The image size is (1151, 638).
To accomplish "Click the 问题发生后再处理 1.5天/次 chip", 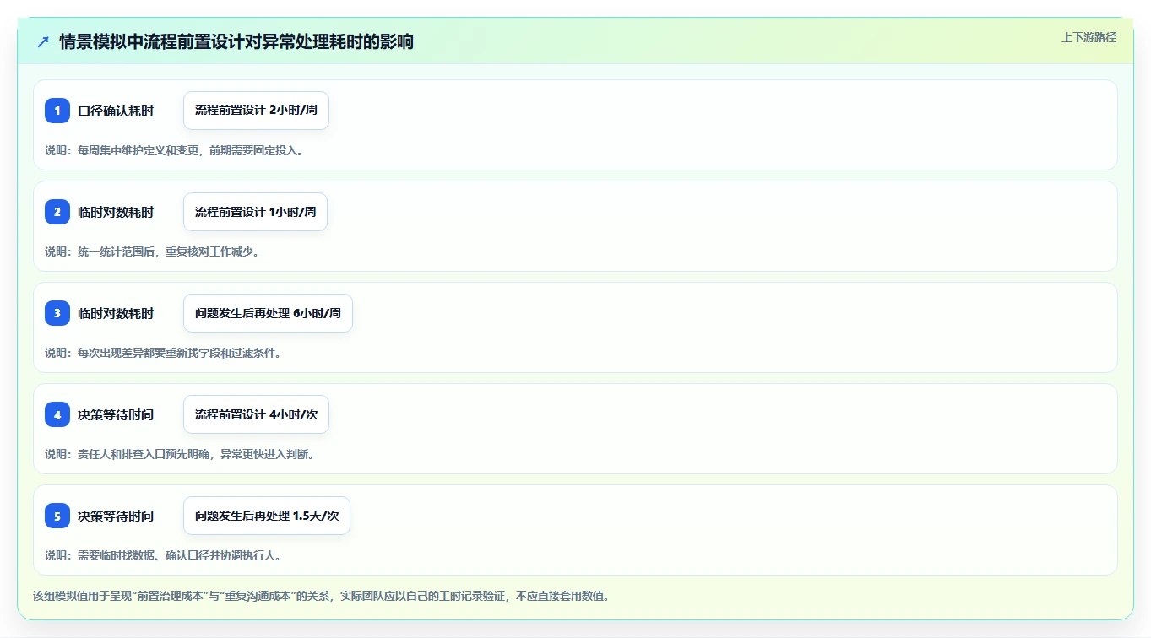I will pos(267,516).
